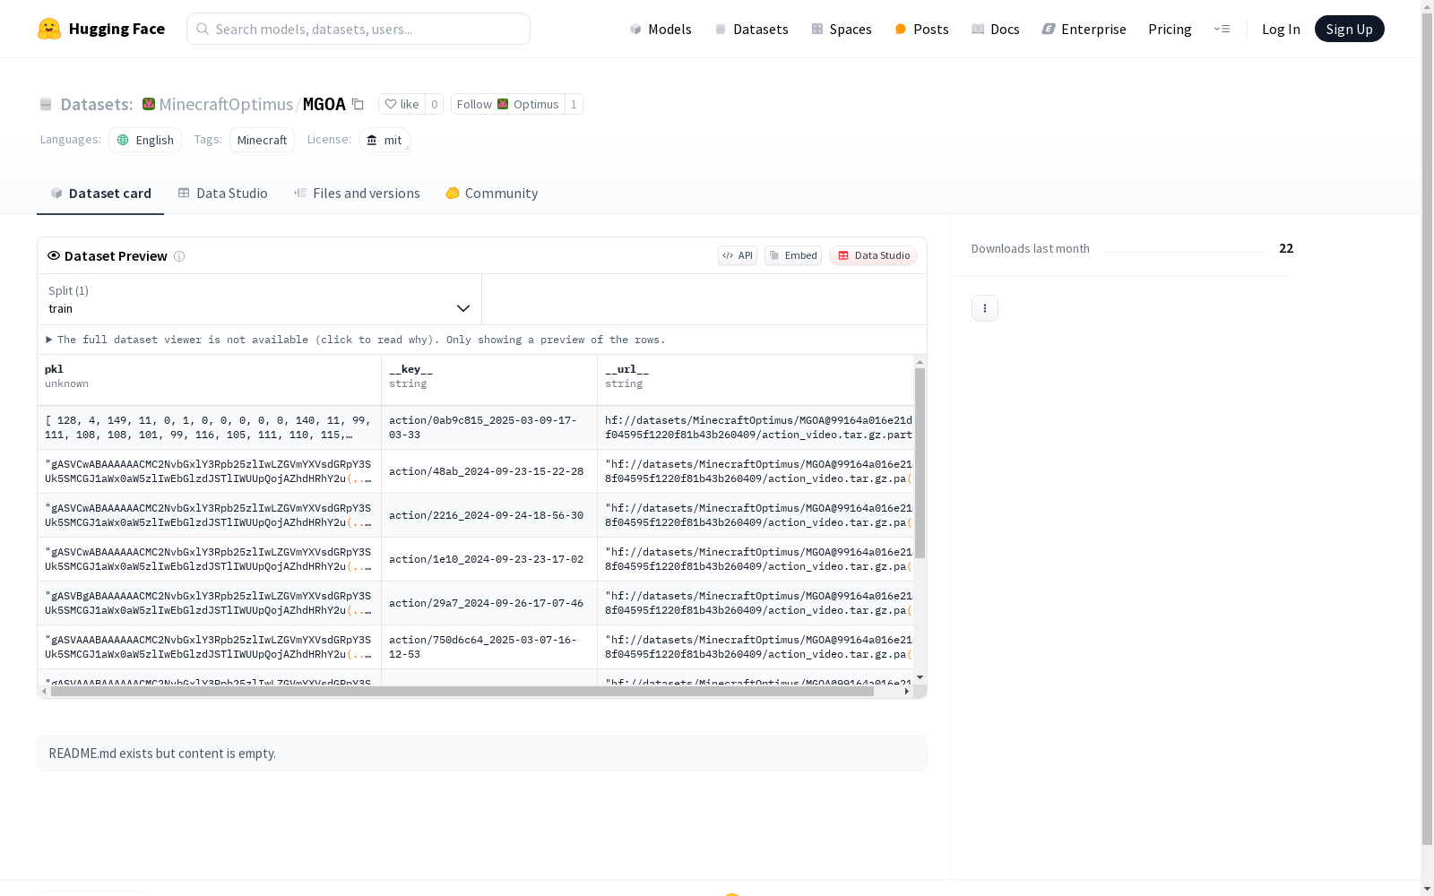This screenshot has height=896, width=1434.
Task: Go to Datasets in top navigation
Action: pos(751,29)
